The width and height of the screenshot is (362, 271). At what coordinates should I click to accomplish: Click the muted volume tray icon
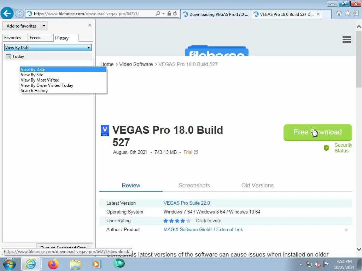tap(318, 265)
